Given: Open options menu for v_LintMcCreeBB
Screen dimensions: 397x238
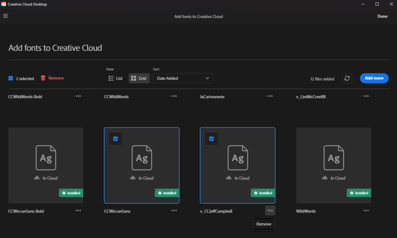Looking at the screenshot, I should pyautogui.click(x=366, y=96).
